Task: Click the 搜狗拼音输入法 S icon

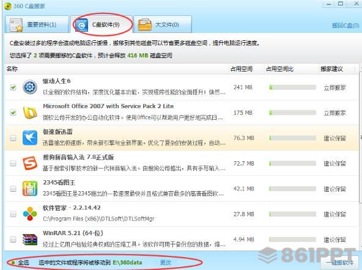Action: [x=30, y=163]
